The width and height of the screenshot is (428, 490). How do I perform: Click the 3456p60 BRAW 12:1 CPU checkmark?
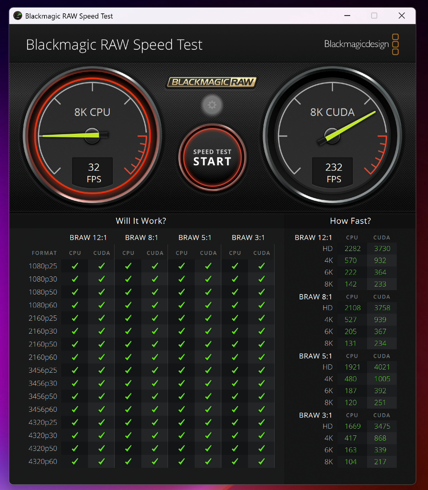pyautogui.click(x=75, y=410)
